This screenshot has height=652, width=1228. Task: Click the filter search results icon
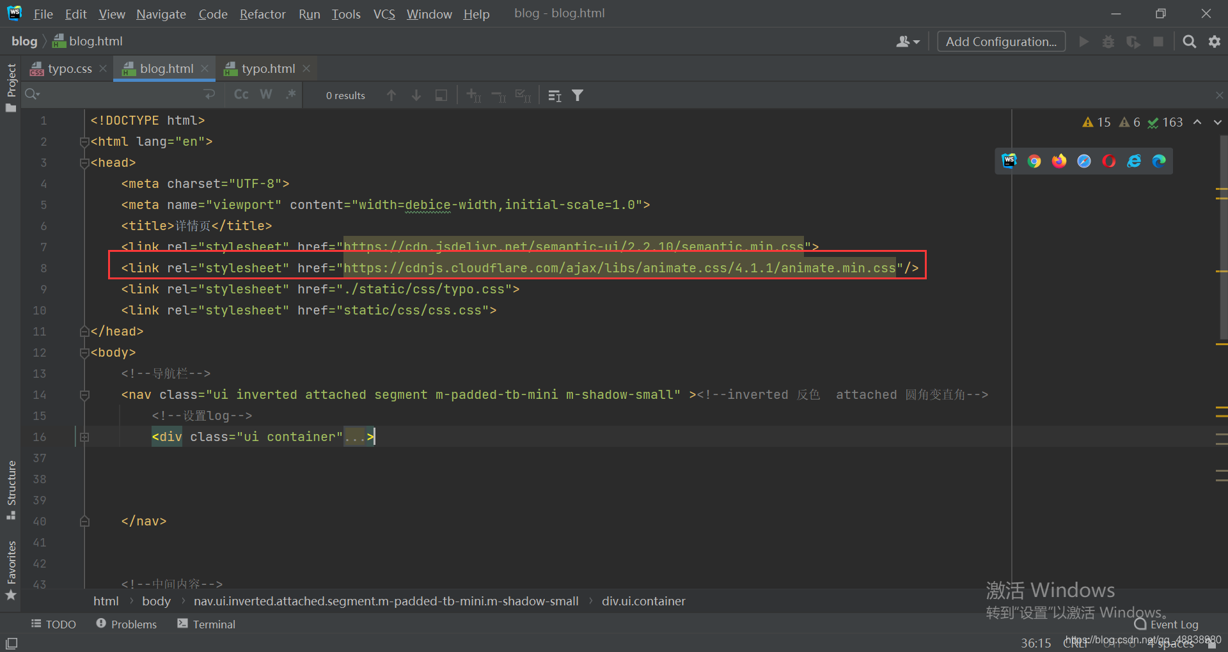(x=578, y=95)
